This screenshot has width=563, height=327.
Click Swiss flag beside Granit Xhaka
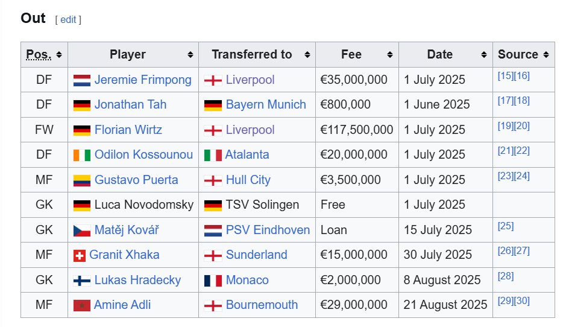point(80,255)
